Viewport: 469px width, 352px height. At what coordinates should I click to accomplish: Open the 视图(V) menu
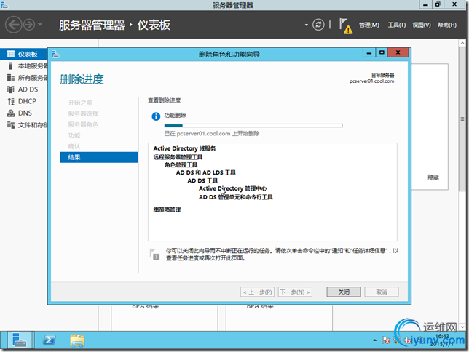(422, 25)
